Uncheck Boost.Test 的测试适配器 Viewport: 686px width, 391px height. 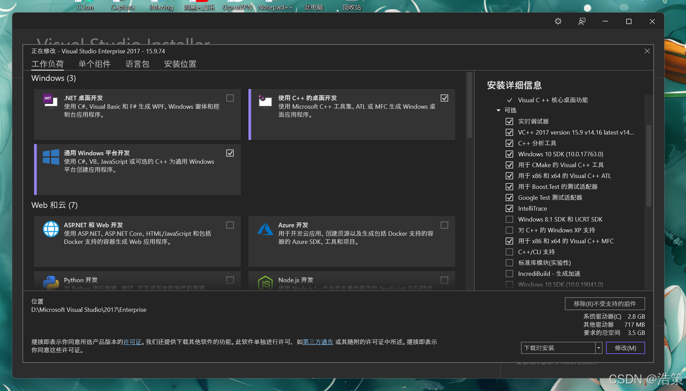click(509, 187)
